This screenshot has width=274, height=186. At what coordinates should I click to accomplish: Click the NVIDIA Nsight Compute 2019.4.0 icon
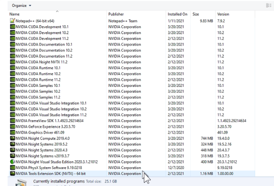(12, 138)
